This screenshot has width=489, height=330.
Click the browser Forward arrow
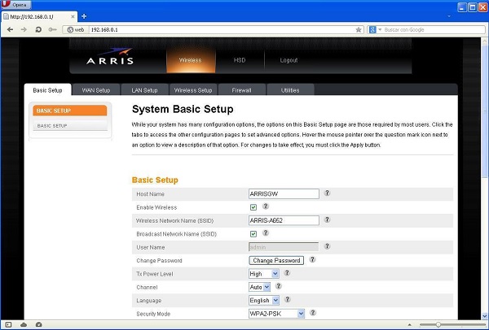point(24,29)
